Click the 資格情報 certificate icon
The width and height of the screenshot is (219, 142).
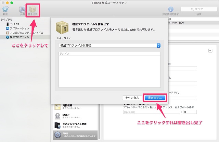pos(57,107)
